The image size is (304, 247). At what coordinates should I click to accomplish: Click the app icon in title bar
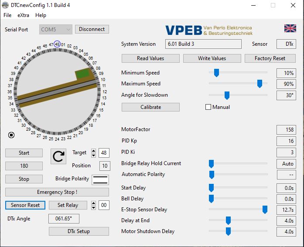click(6, 5)
